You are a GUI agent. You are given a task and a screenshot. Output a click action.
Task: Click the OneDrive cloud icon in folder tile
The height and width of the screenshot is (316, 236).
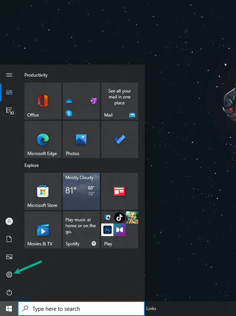(x=69, y=101)
